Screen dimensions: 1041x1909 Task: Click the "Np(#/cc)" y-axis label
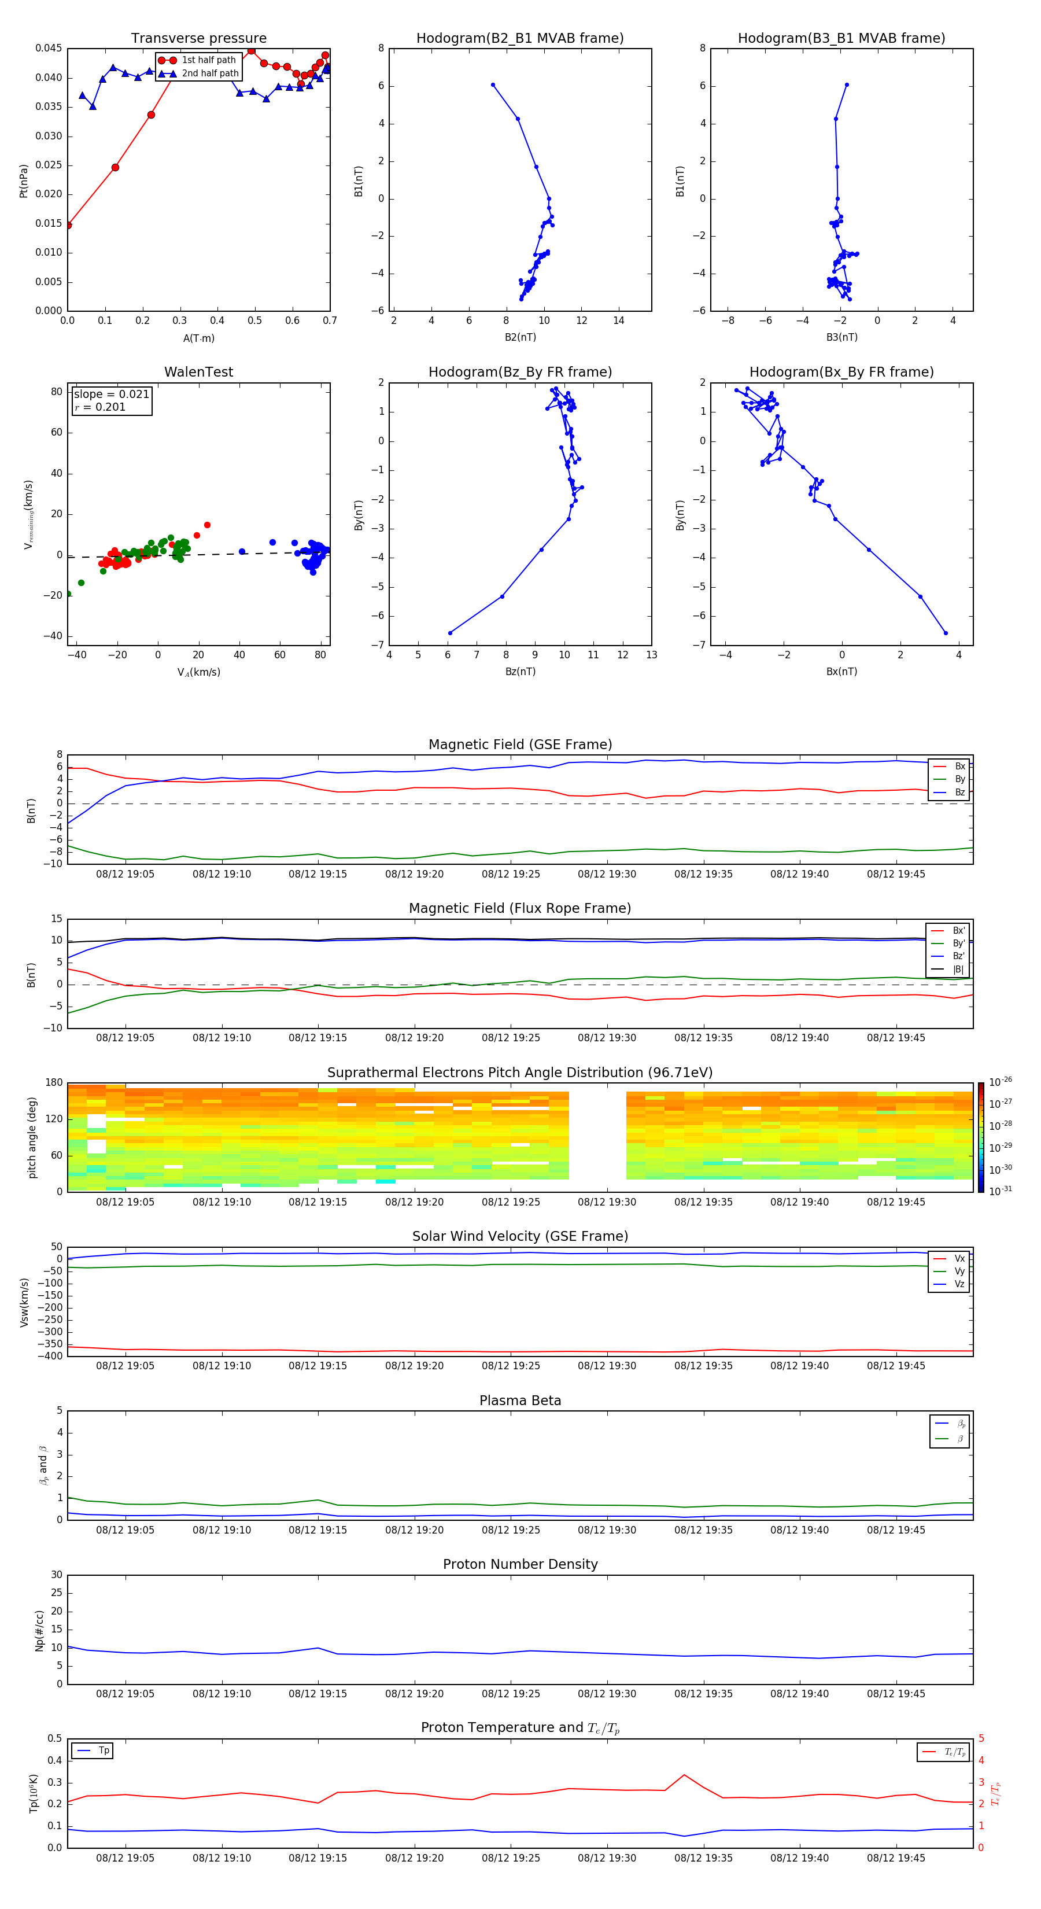pos(39,1630)
